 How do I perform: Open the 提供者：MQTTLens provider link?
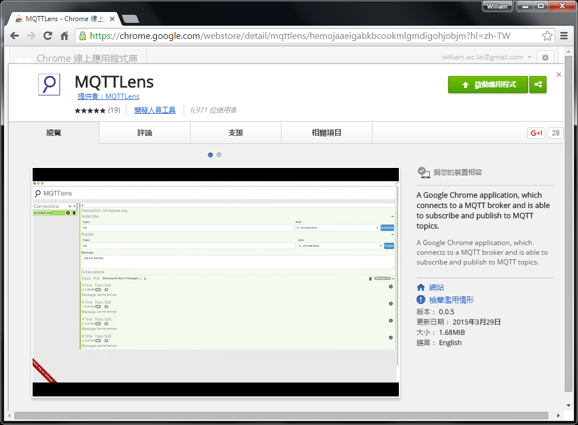pyautogui.click(x=108, y=97)
